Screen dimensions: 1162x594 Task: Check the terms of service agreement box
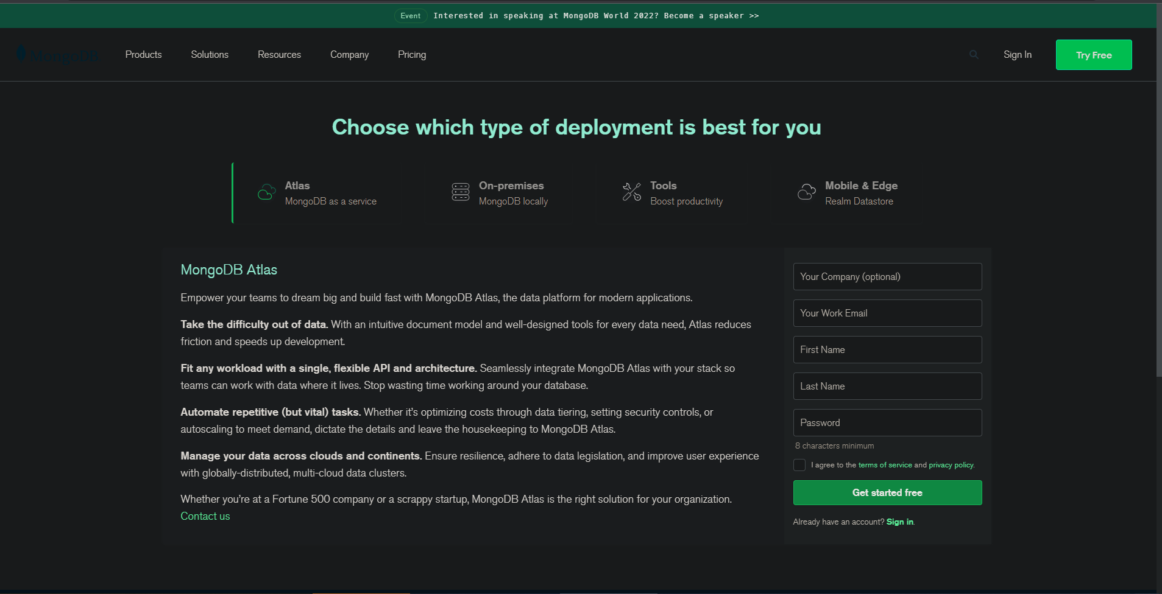click(x=799, y=465)
